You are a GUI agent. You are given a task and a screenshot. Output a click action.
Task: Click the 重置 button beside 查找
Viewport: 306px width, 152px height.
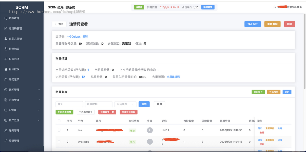pos(159,104)
